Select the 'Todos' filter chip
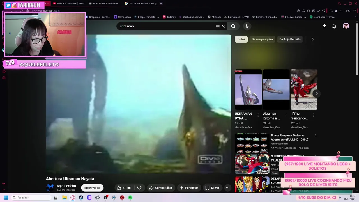This screenshot has height=202, width=359. click(x=241, y=39)
